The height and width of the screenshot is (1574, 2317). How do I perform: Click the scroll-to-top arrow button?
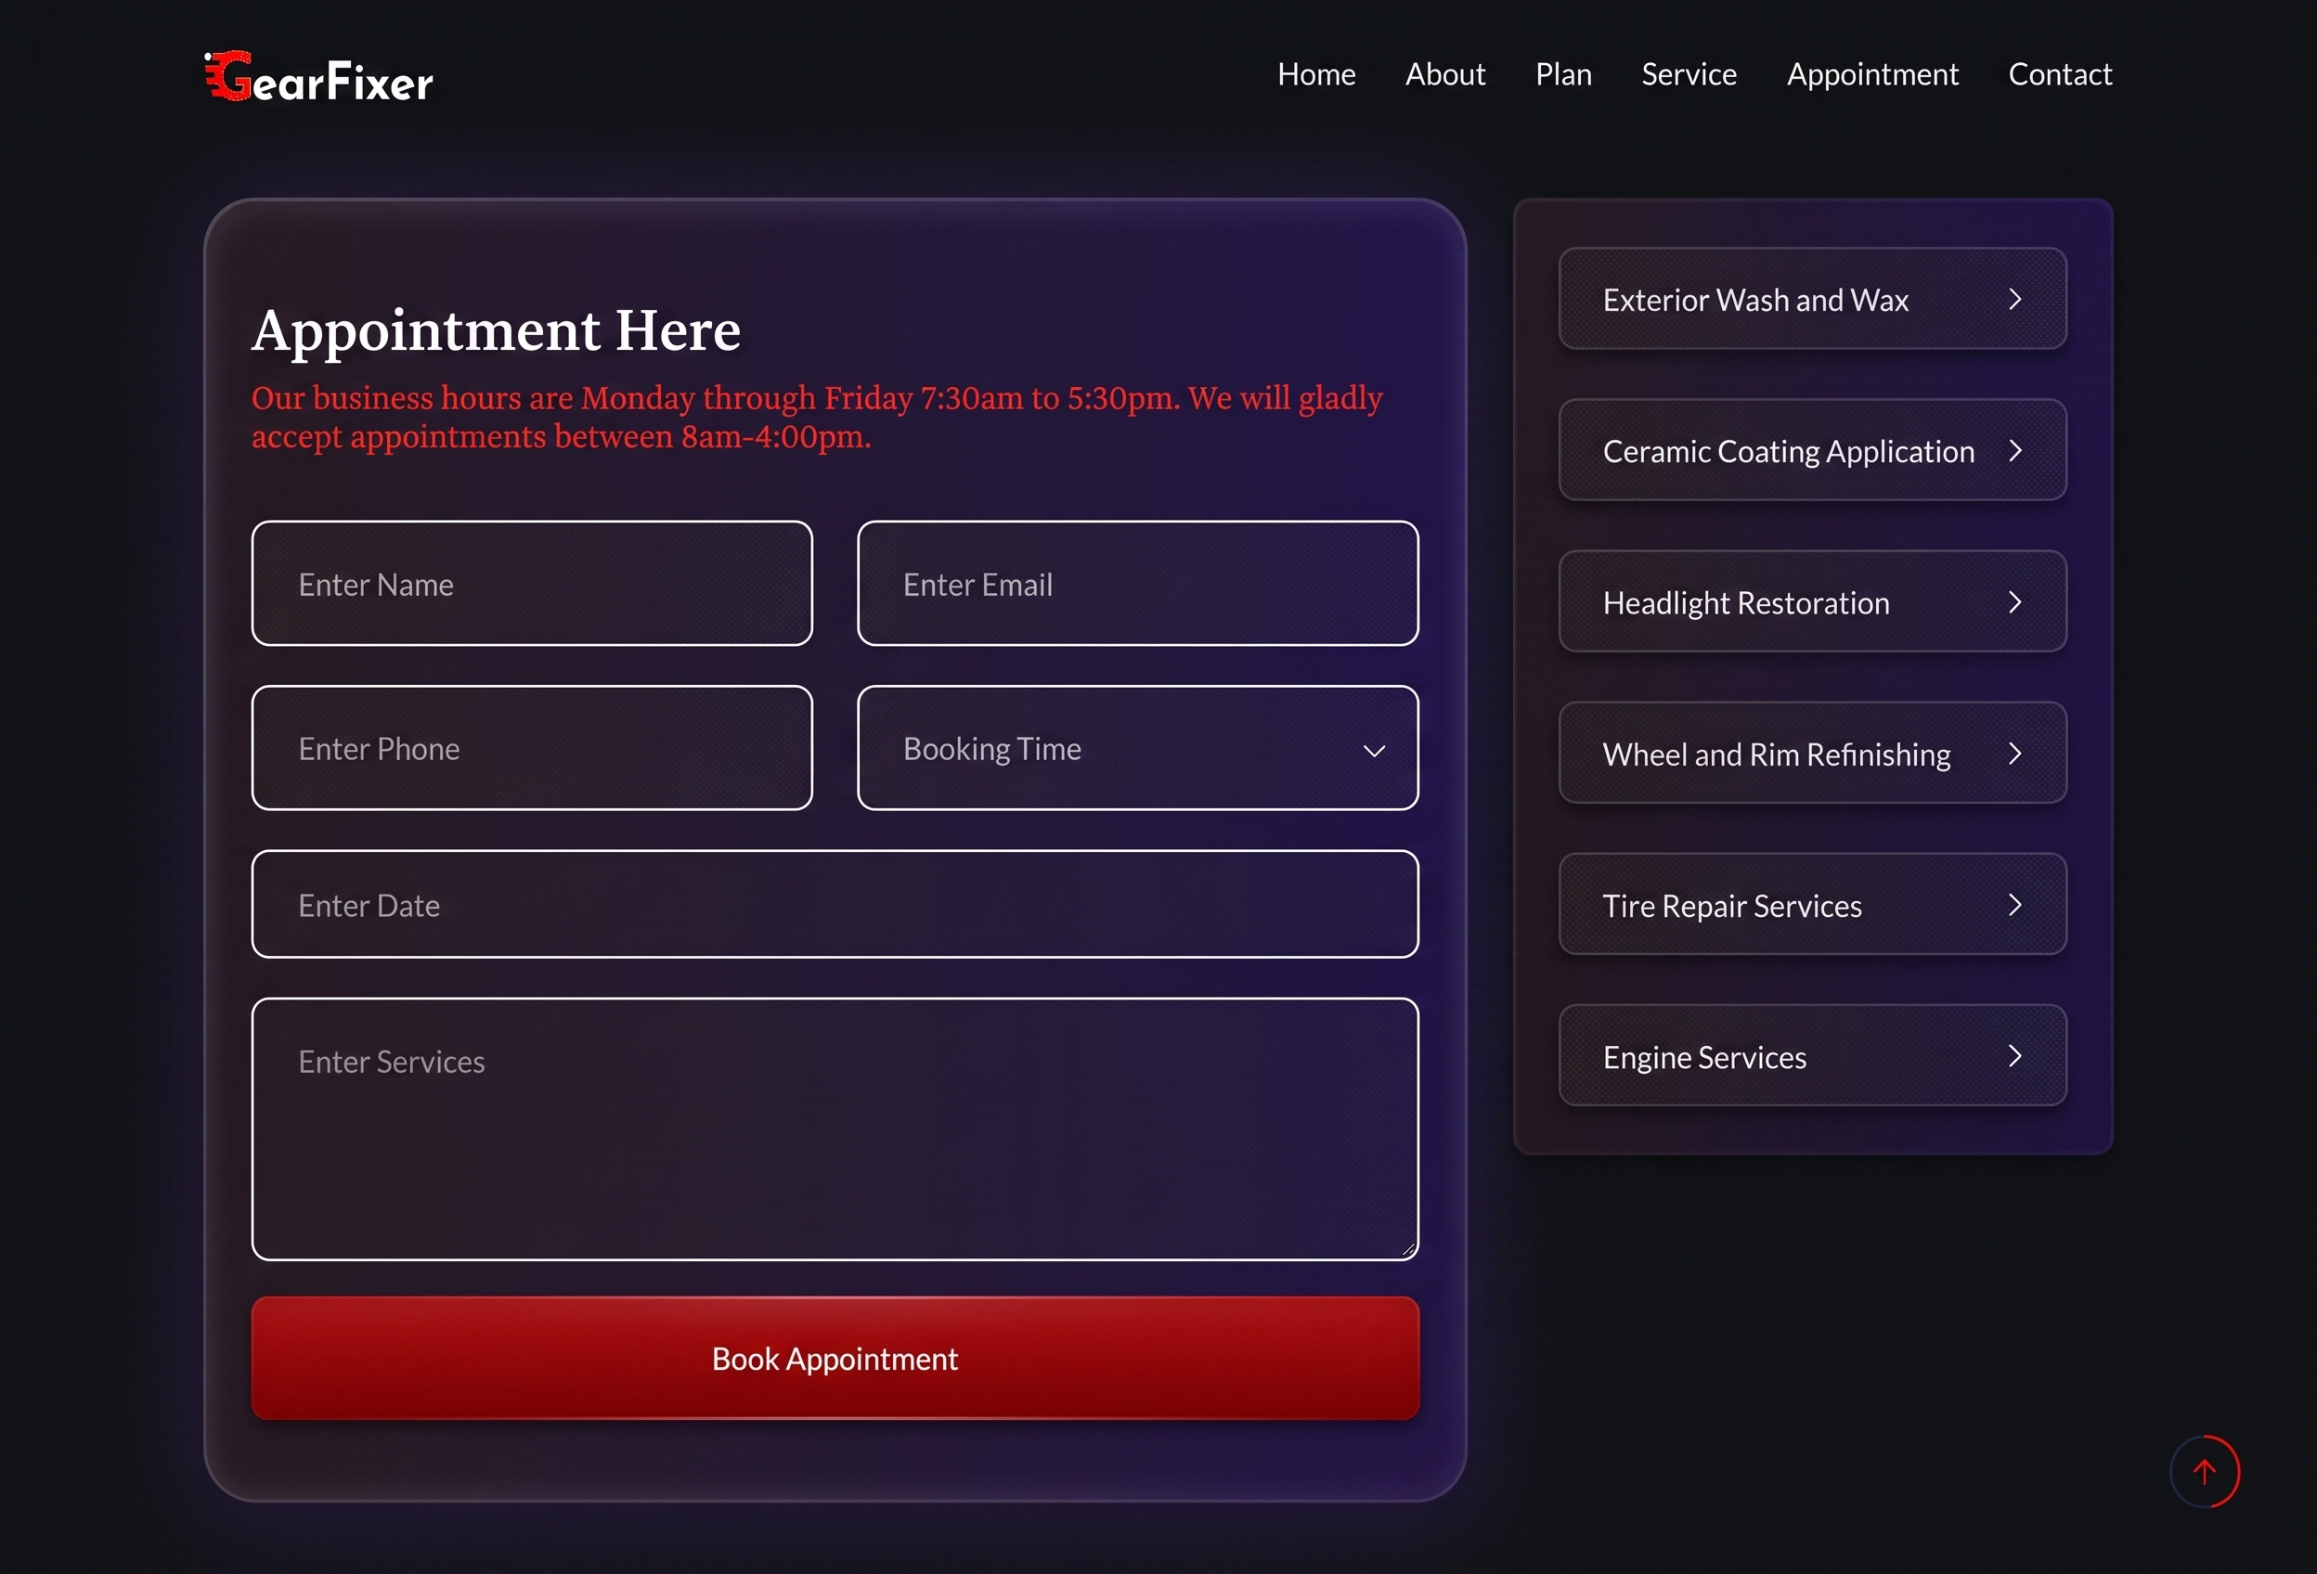point(2205,1471)
